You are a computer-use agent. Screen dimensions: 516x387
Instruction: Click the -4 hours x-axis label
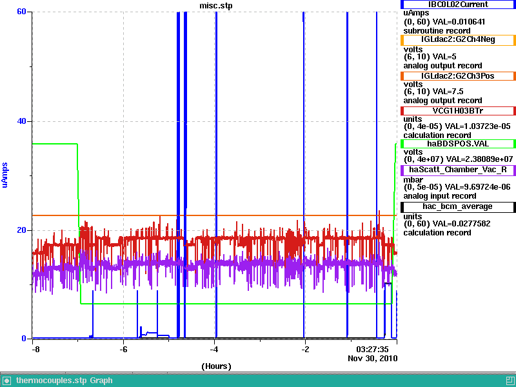point(214,349)
